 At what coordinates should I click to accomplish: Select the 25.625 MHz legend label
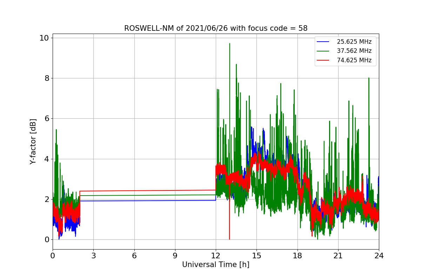tap(354, 42)
